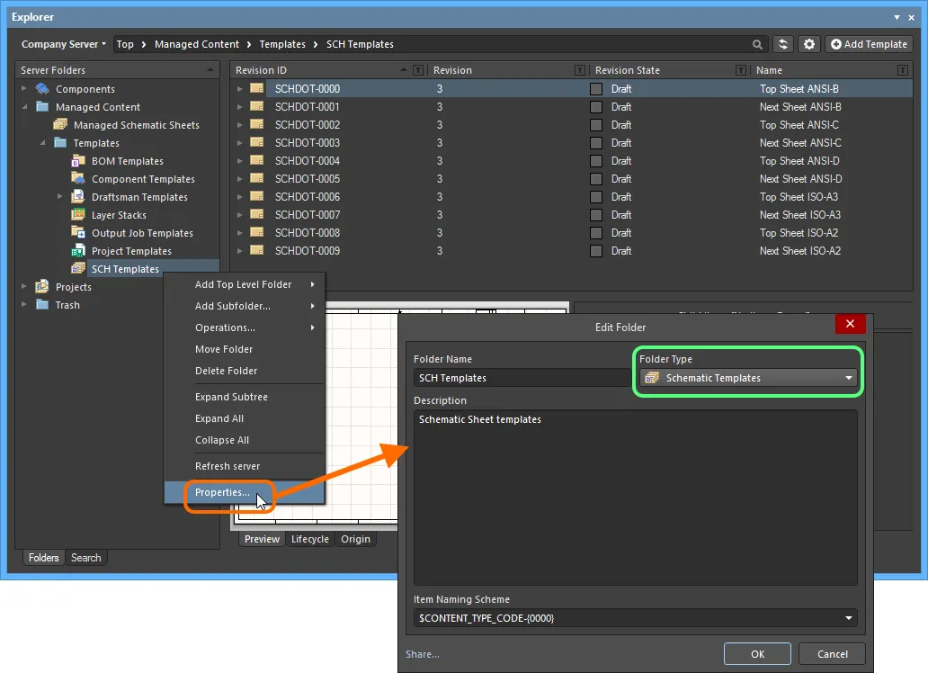
Task: Choose Add Top Level Folder menu entry
Action: click(244, 284)
